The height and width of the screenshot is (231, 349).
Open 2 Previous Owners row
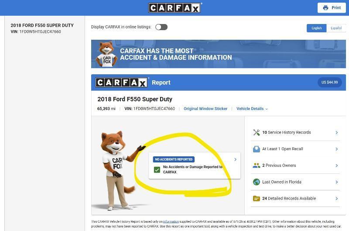coord(295,165)
